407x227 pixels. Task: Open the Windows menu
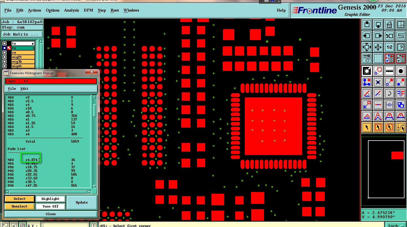point(131,10)
